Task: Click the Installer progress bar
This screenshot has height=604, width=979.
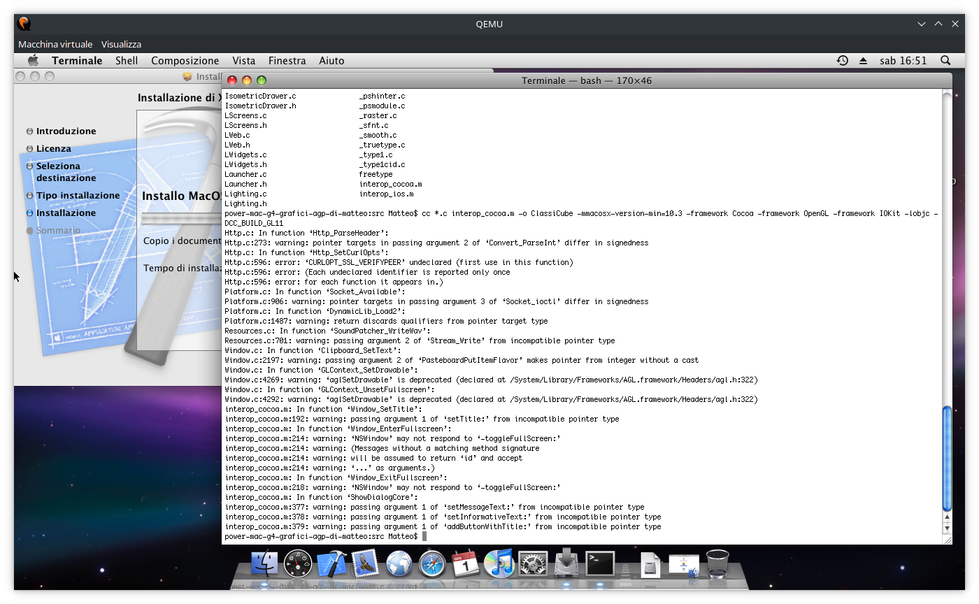Action: point(182,219)
